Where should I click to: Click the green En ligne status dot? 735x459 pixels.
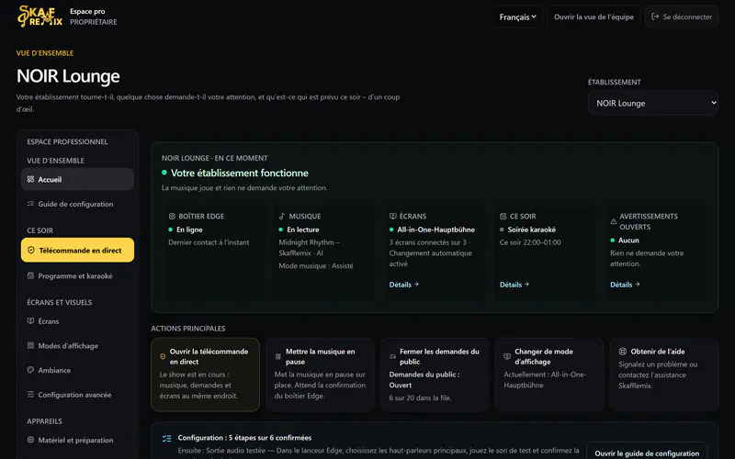[x=171, y=229]
